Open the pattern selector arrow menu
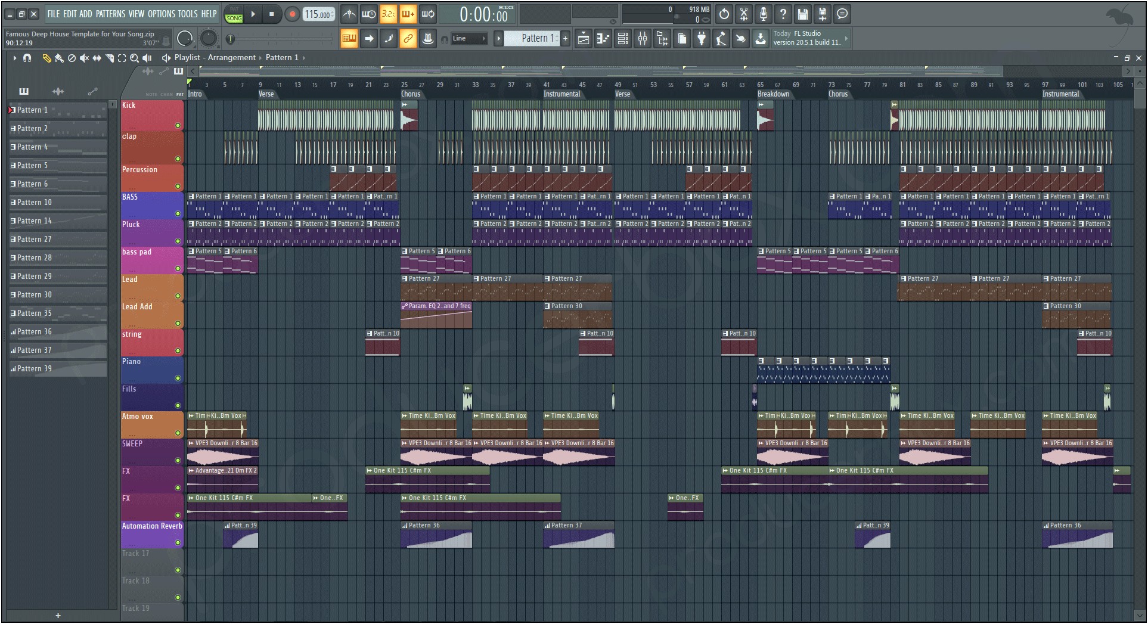 pyautogui.click(x=498, y=39)
